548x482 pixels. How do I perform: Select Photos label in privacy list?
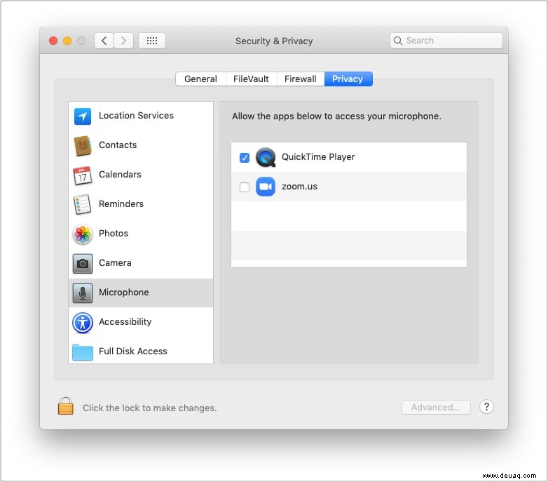pos(114,234)
